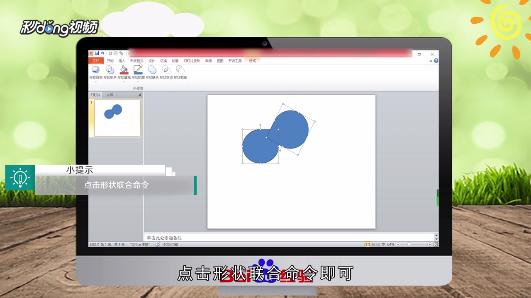Click the redo button in title bar
This screenshot has height=298, width=531.
tap(110, 53)
